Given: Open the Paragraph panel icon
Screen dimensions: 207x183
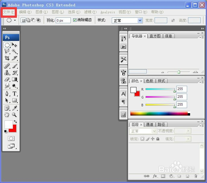Looking at the screenshot, I should pos(123,102).
